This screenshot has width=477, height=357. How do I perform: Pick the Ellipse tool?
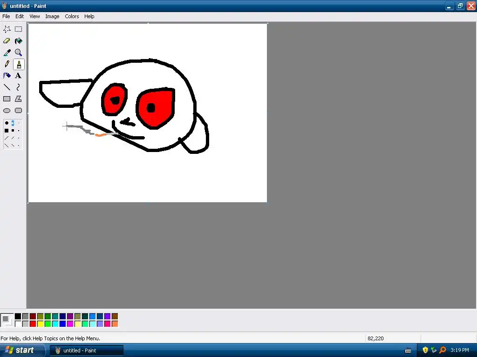pyautogui.click(x=7, y=111)
